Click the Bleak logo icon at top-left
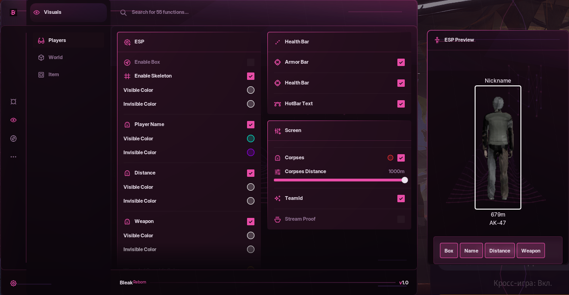 [x=13, y=12]
